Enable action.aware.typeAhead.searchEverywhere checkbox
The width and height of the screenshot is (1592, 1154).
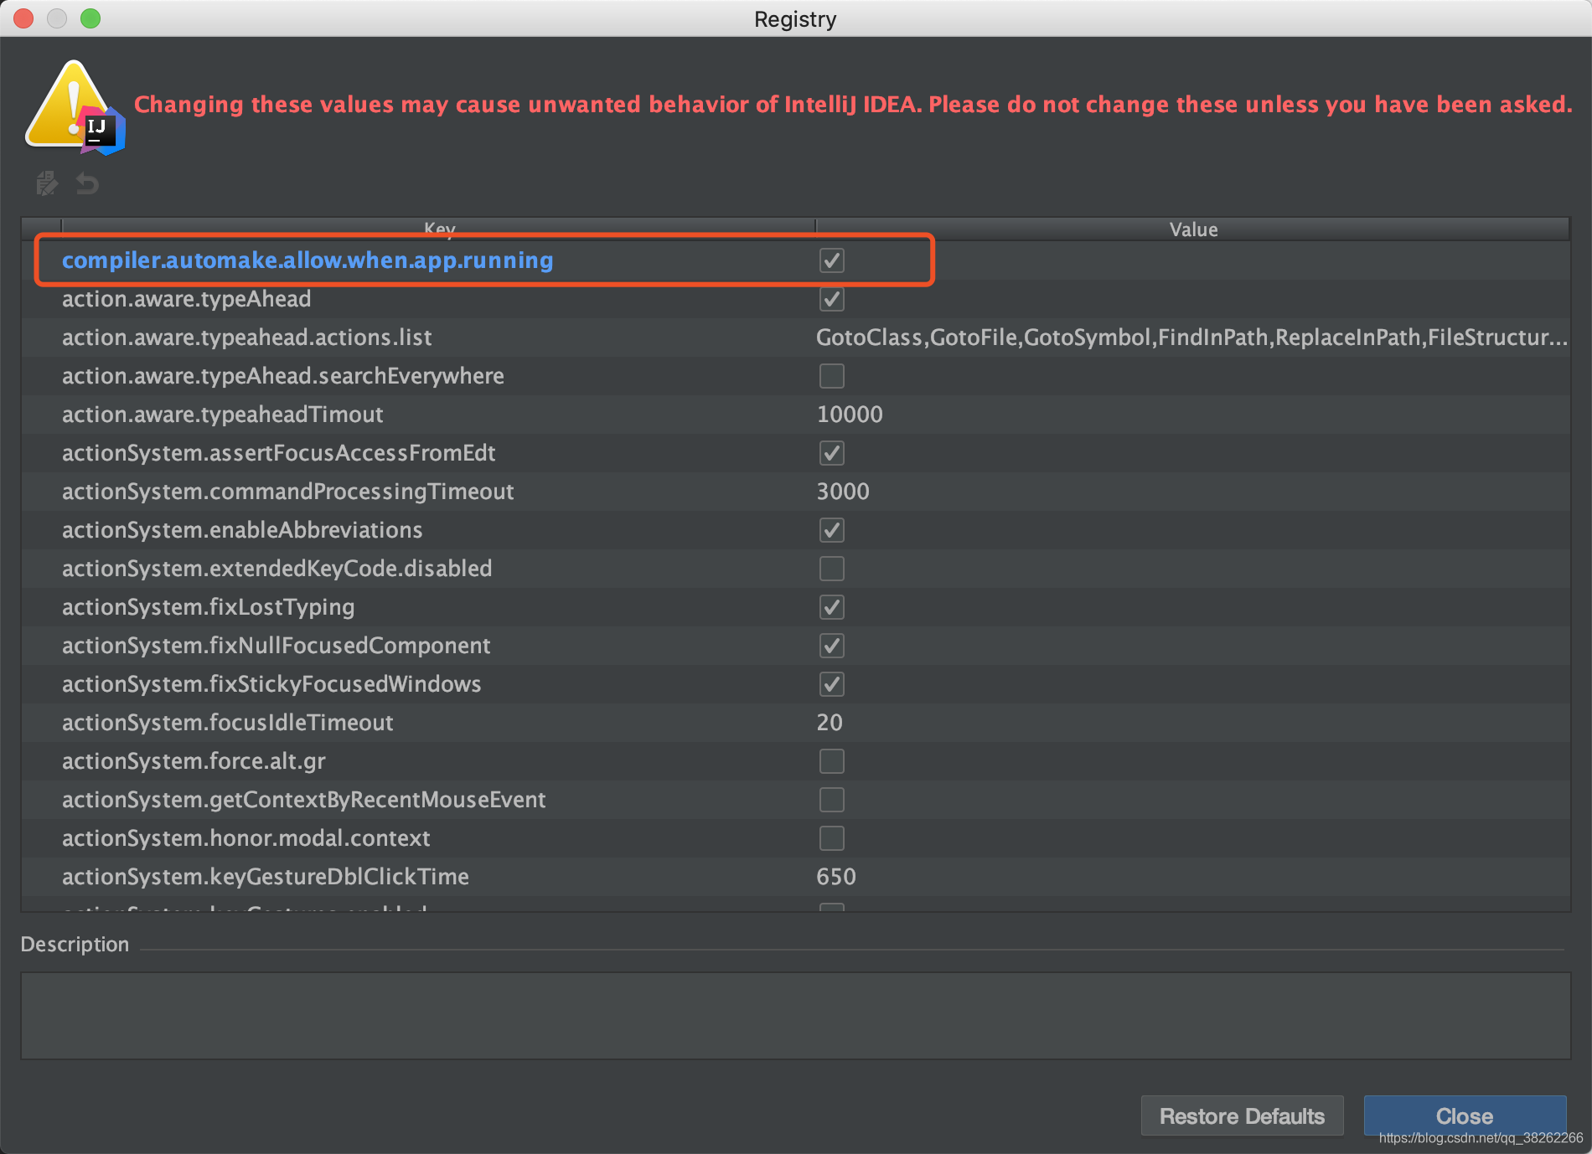click(831, 376)
